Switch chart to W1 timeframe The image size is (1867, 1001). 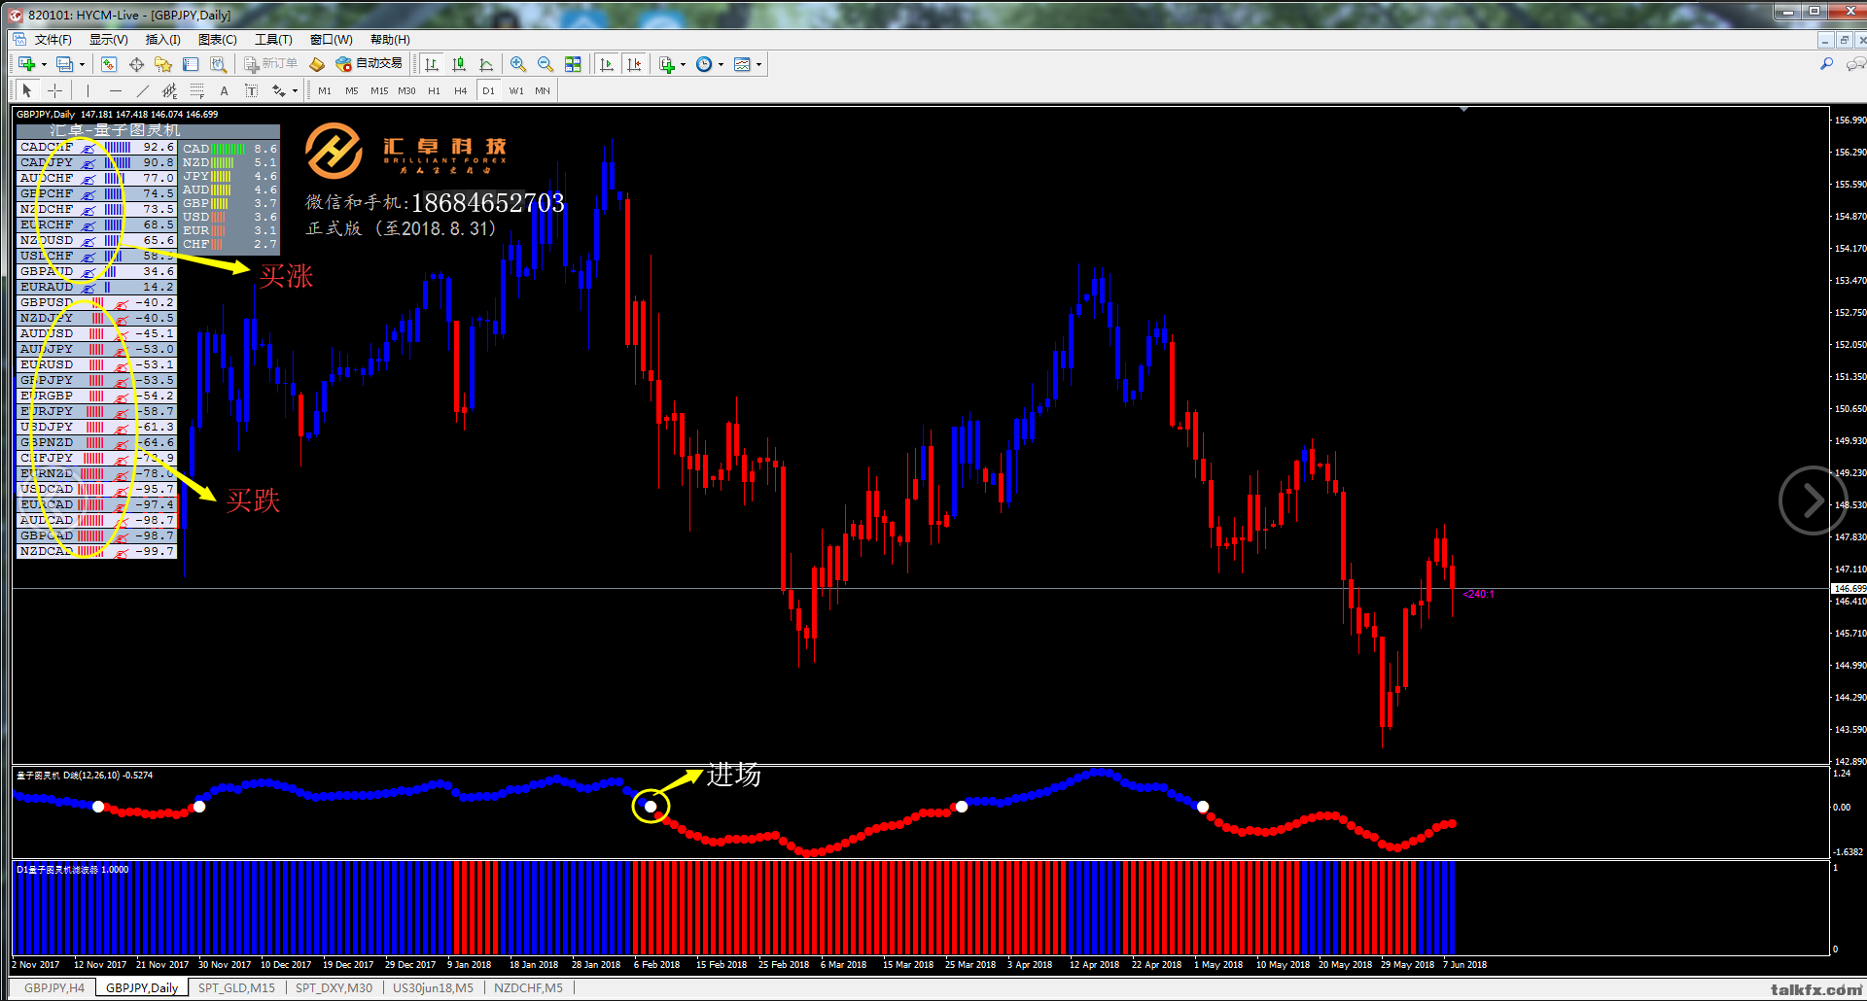click(x=516, y=90)
